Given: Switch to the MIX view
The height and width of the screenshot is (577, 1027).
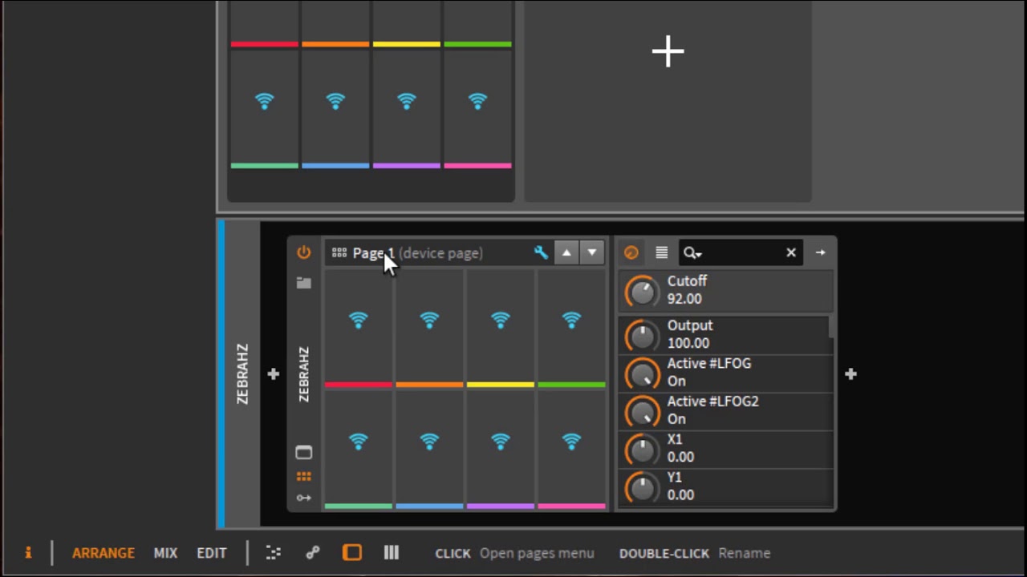Looking at the screenshot, I should [165, 553].
